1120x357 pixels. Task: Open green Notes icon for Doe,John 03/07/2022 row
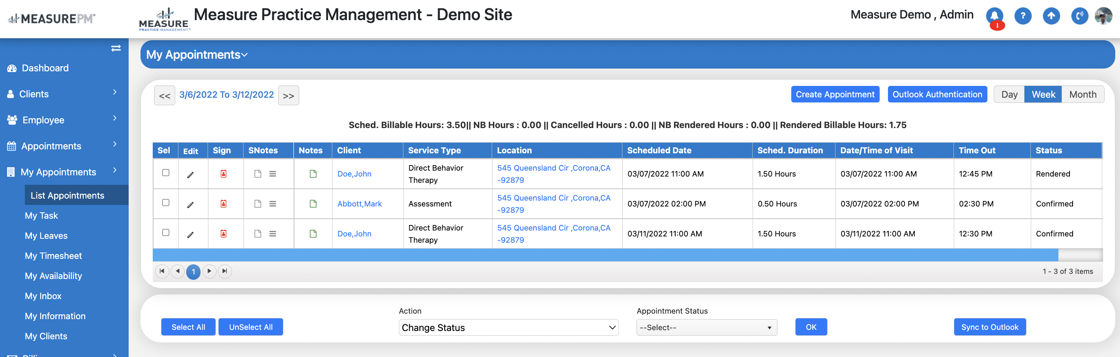[313, 174]
